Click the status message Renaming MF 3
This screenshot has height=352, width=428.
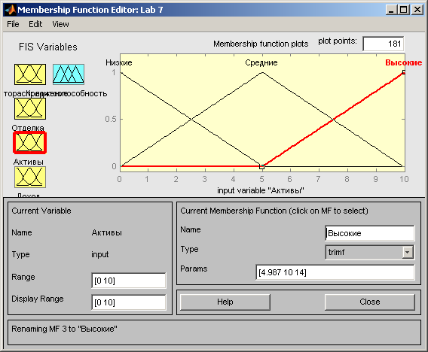point(64,329)
